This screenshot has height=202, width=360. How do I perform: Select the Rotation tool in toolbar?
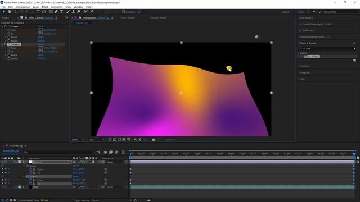point(39,12)
